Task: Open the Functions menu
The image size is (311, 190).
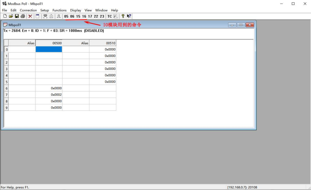Action: coord(60,10)
